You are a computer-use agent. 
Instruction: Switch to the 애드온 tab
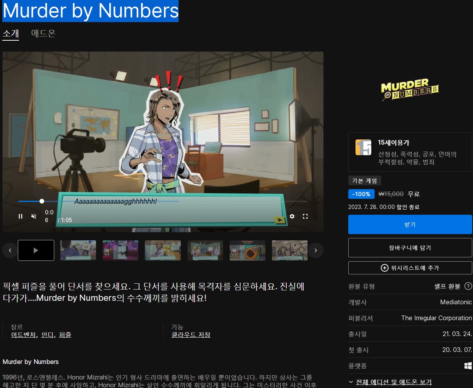click(43, 33)
